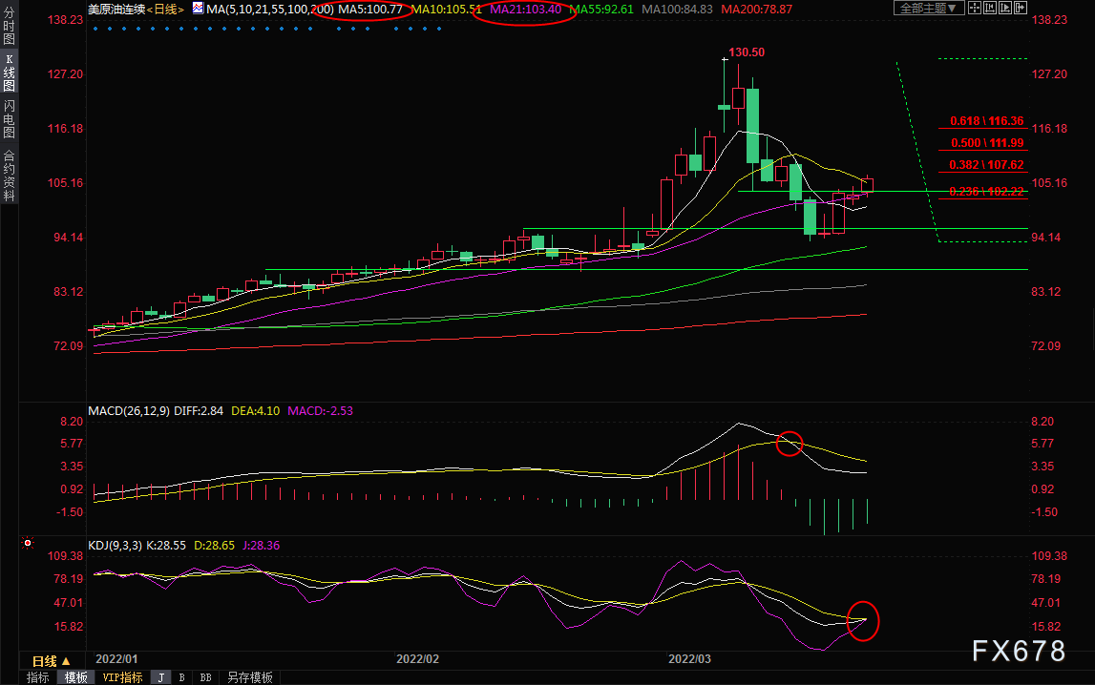Click the 另存模板 button
1095x685 pixels.
click(x=250, y=677)
